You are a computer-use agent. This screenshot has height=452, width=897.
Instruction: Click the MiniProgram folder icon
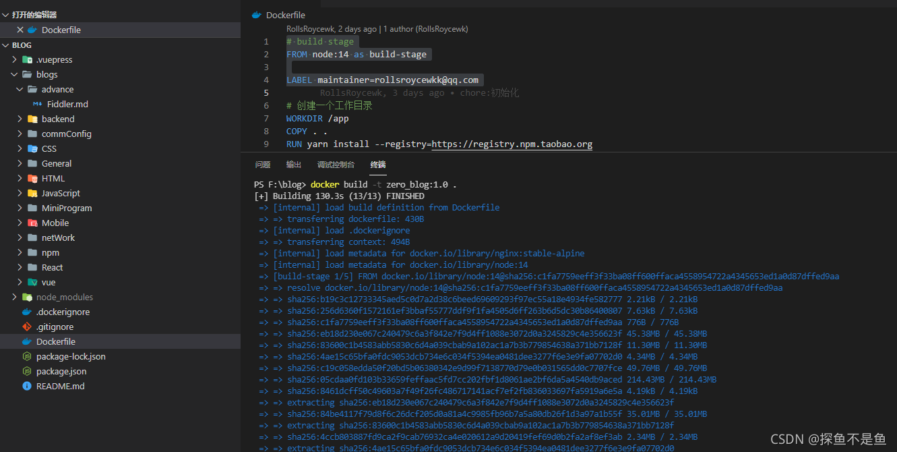click(x=32, y=208)
